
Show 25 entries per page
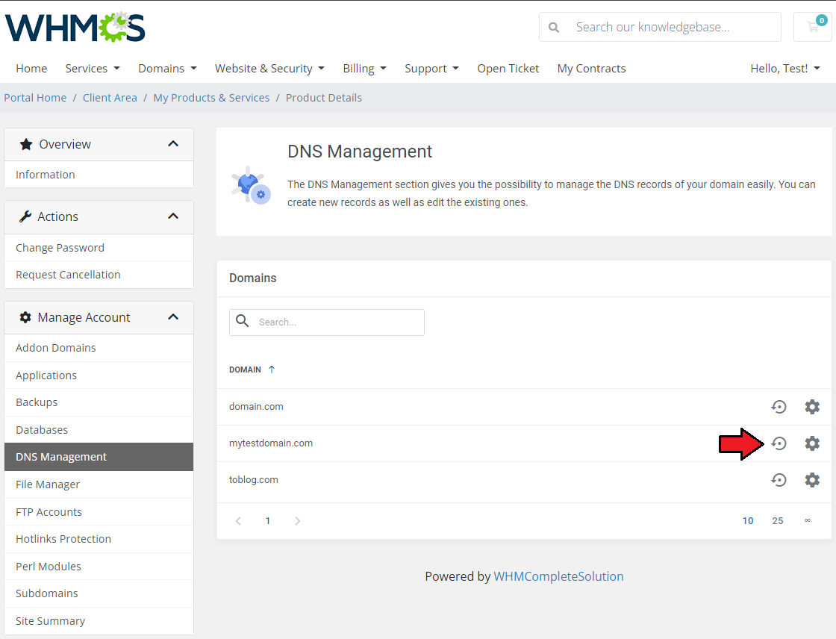click(778, 521)
